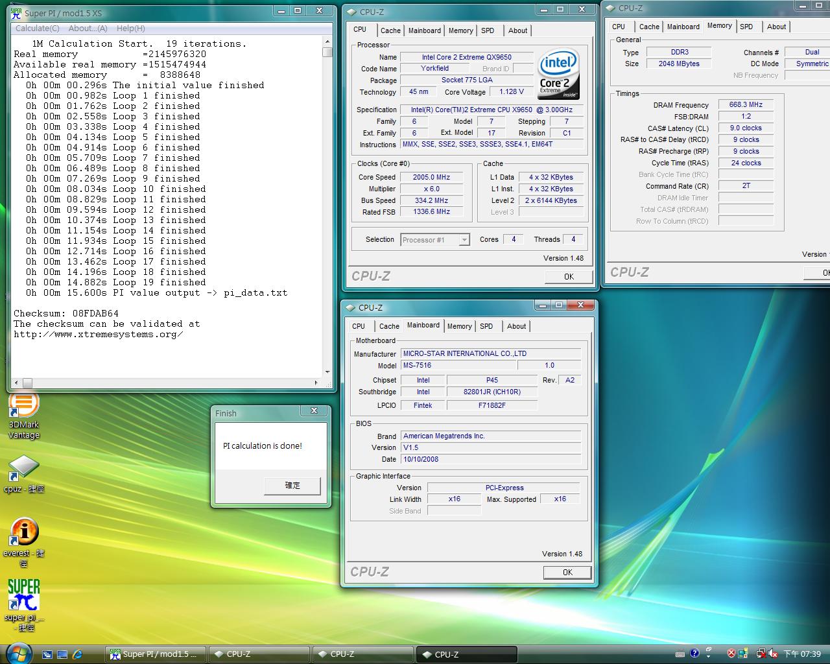The height and width of the screenshot is (664, 830).
Task: Click the Command Rate value 2T
Action: [746, 185]
